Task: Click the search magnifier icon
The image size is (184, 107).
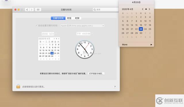Action: 95,9
